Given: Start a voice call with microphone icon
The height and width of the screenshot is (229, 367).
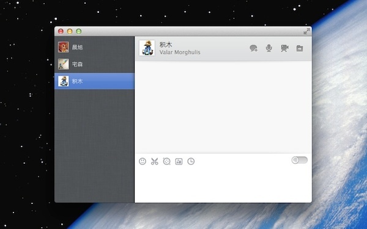Looking at the screenshot, I should pyautogui.click(x=269, y=48).
